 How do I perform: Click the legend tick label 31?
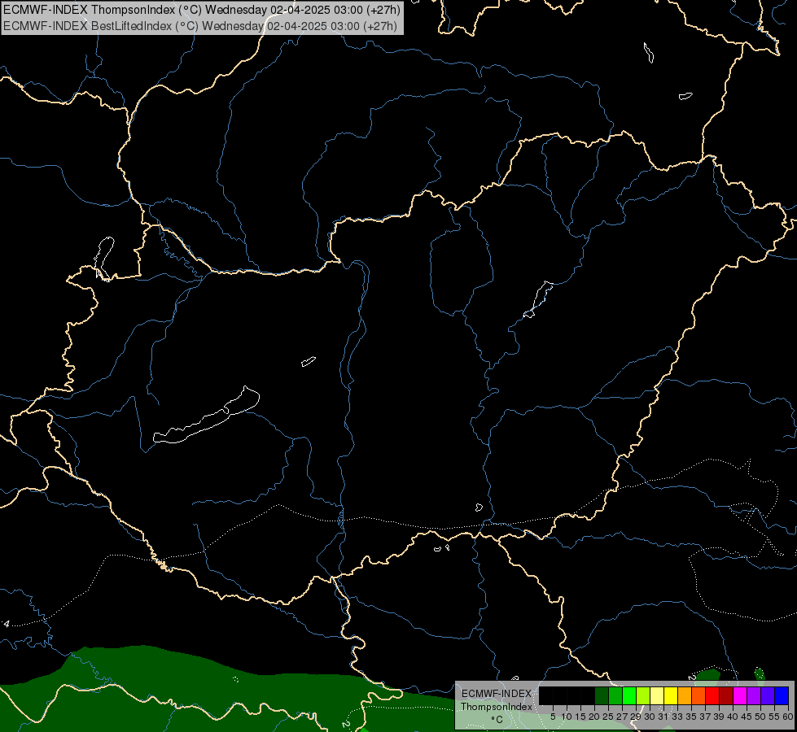tap(663, 717)
